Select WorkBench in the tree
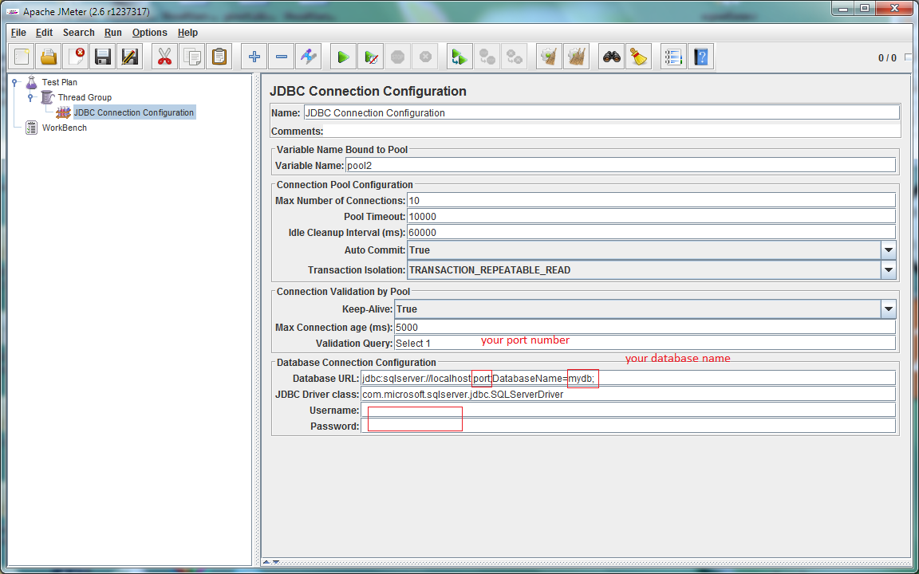 pyautogui.click(x=64, y=128)
